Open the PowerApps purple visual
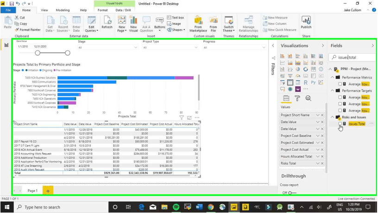Viewport: 378px width, 213px height. pyautogui.click(x=298, y=89)
